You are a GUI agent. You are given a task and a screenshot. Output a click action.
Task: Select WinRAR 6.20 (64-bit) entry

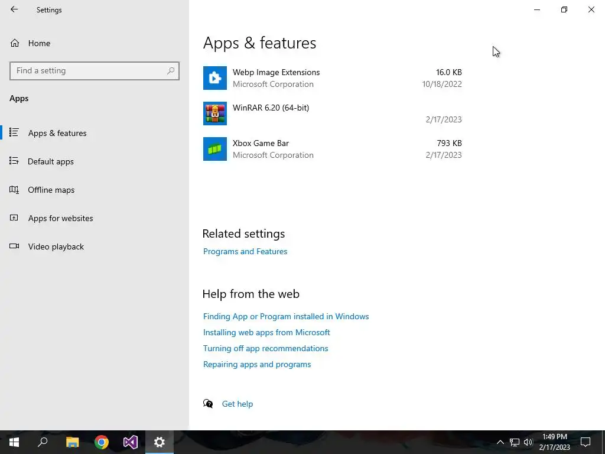point(271,108)
